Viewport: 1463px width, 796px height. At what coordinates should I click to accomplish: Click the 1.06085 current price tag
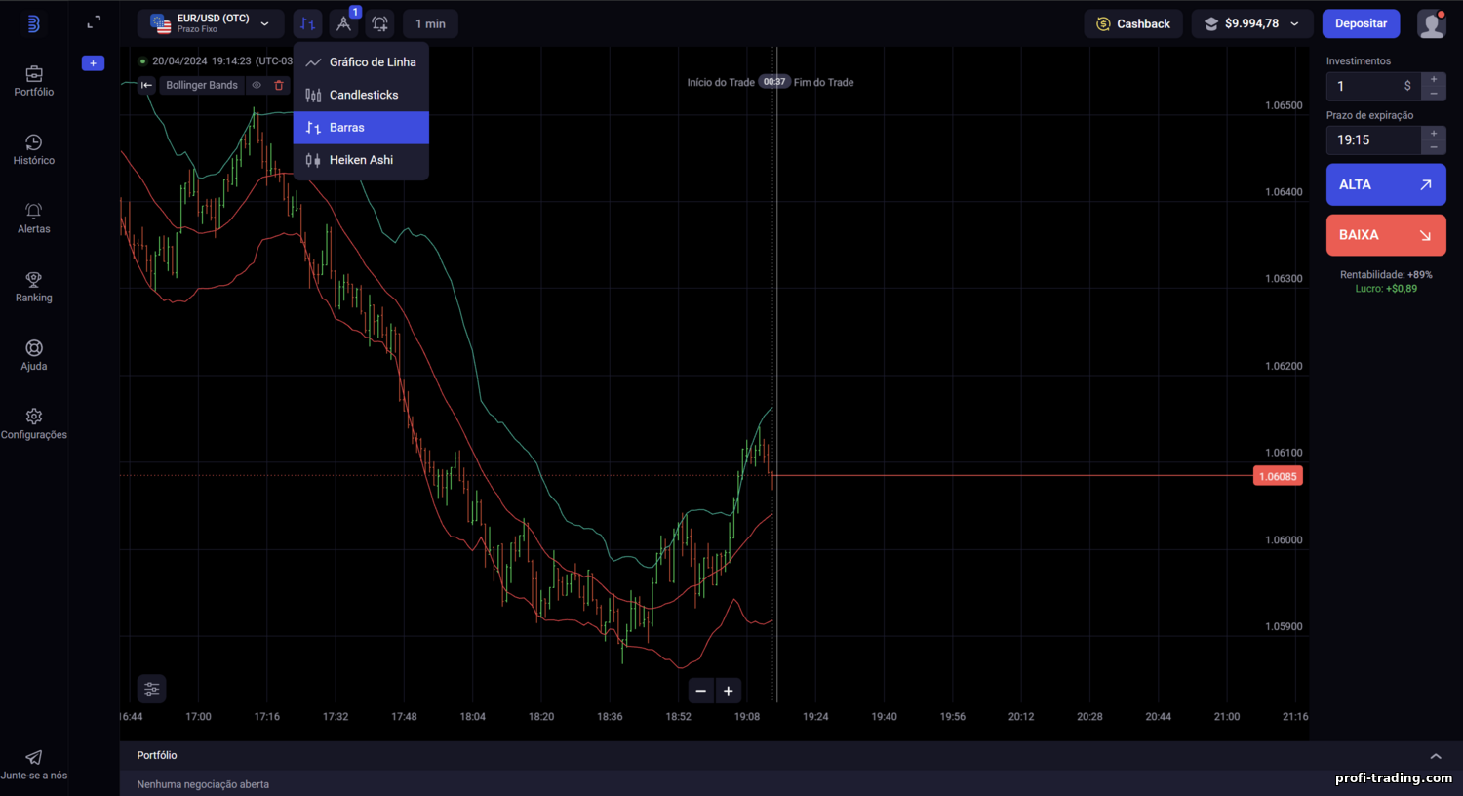(x=1278, y=476)
